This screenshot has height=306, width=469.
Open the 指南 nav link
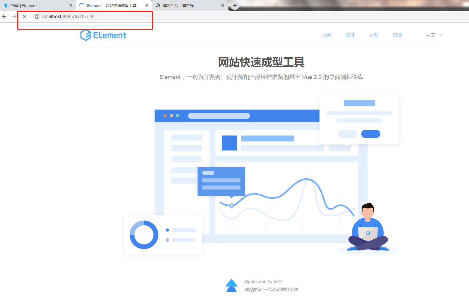(326, 35)
